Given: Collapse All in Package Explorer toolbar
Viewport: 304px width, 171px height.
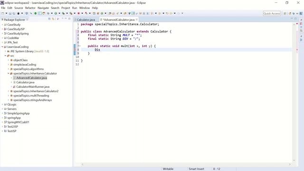Looking at the screenshot, I should coord(49,19).
